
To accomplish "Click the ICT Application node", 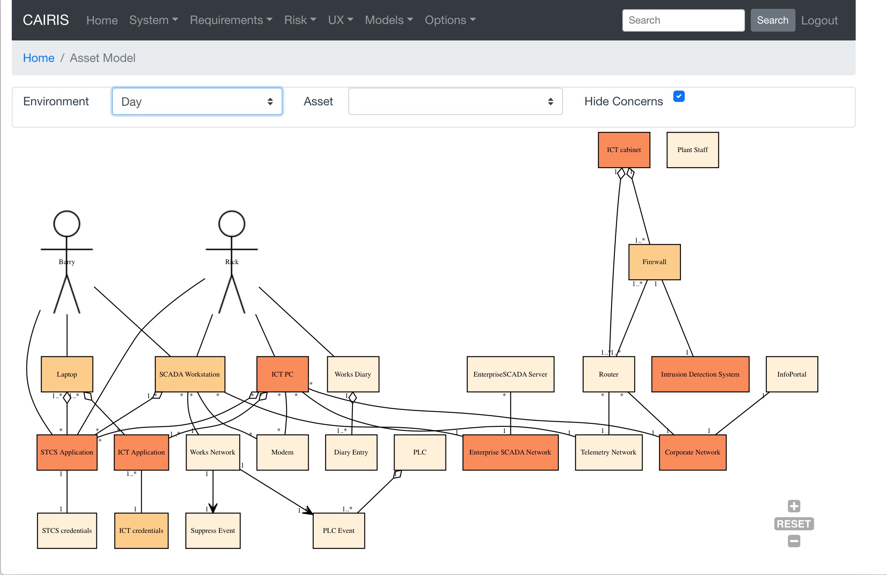I will pyautogui.click(x=141, y=452).
